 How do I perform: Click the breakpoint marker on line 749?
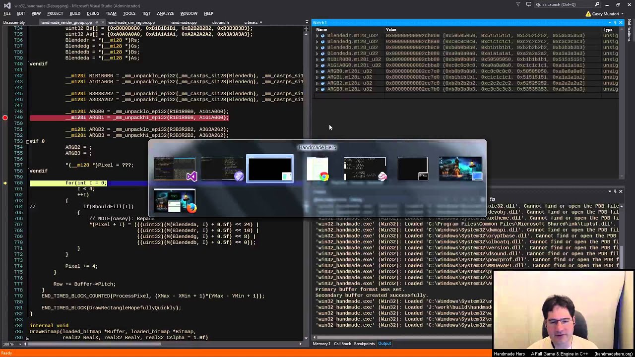[5, 118]
